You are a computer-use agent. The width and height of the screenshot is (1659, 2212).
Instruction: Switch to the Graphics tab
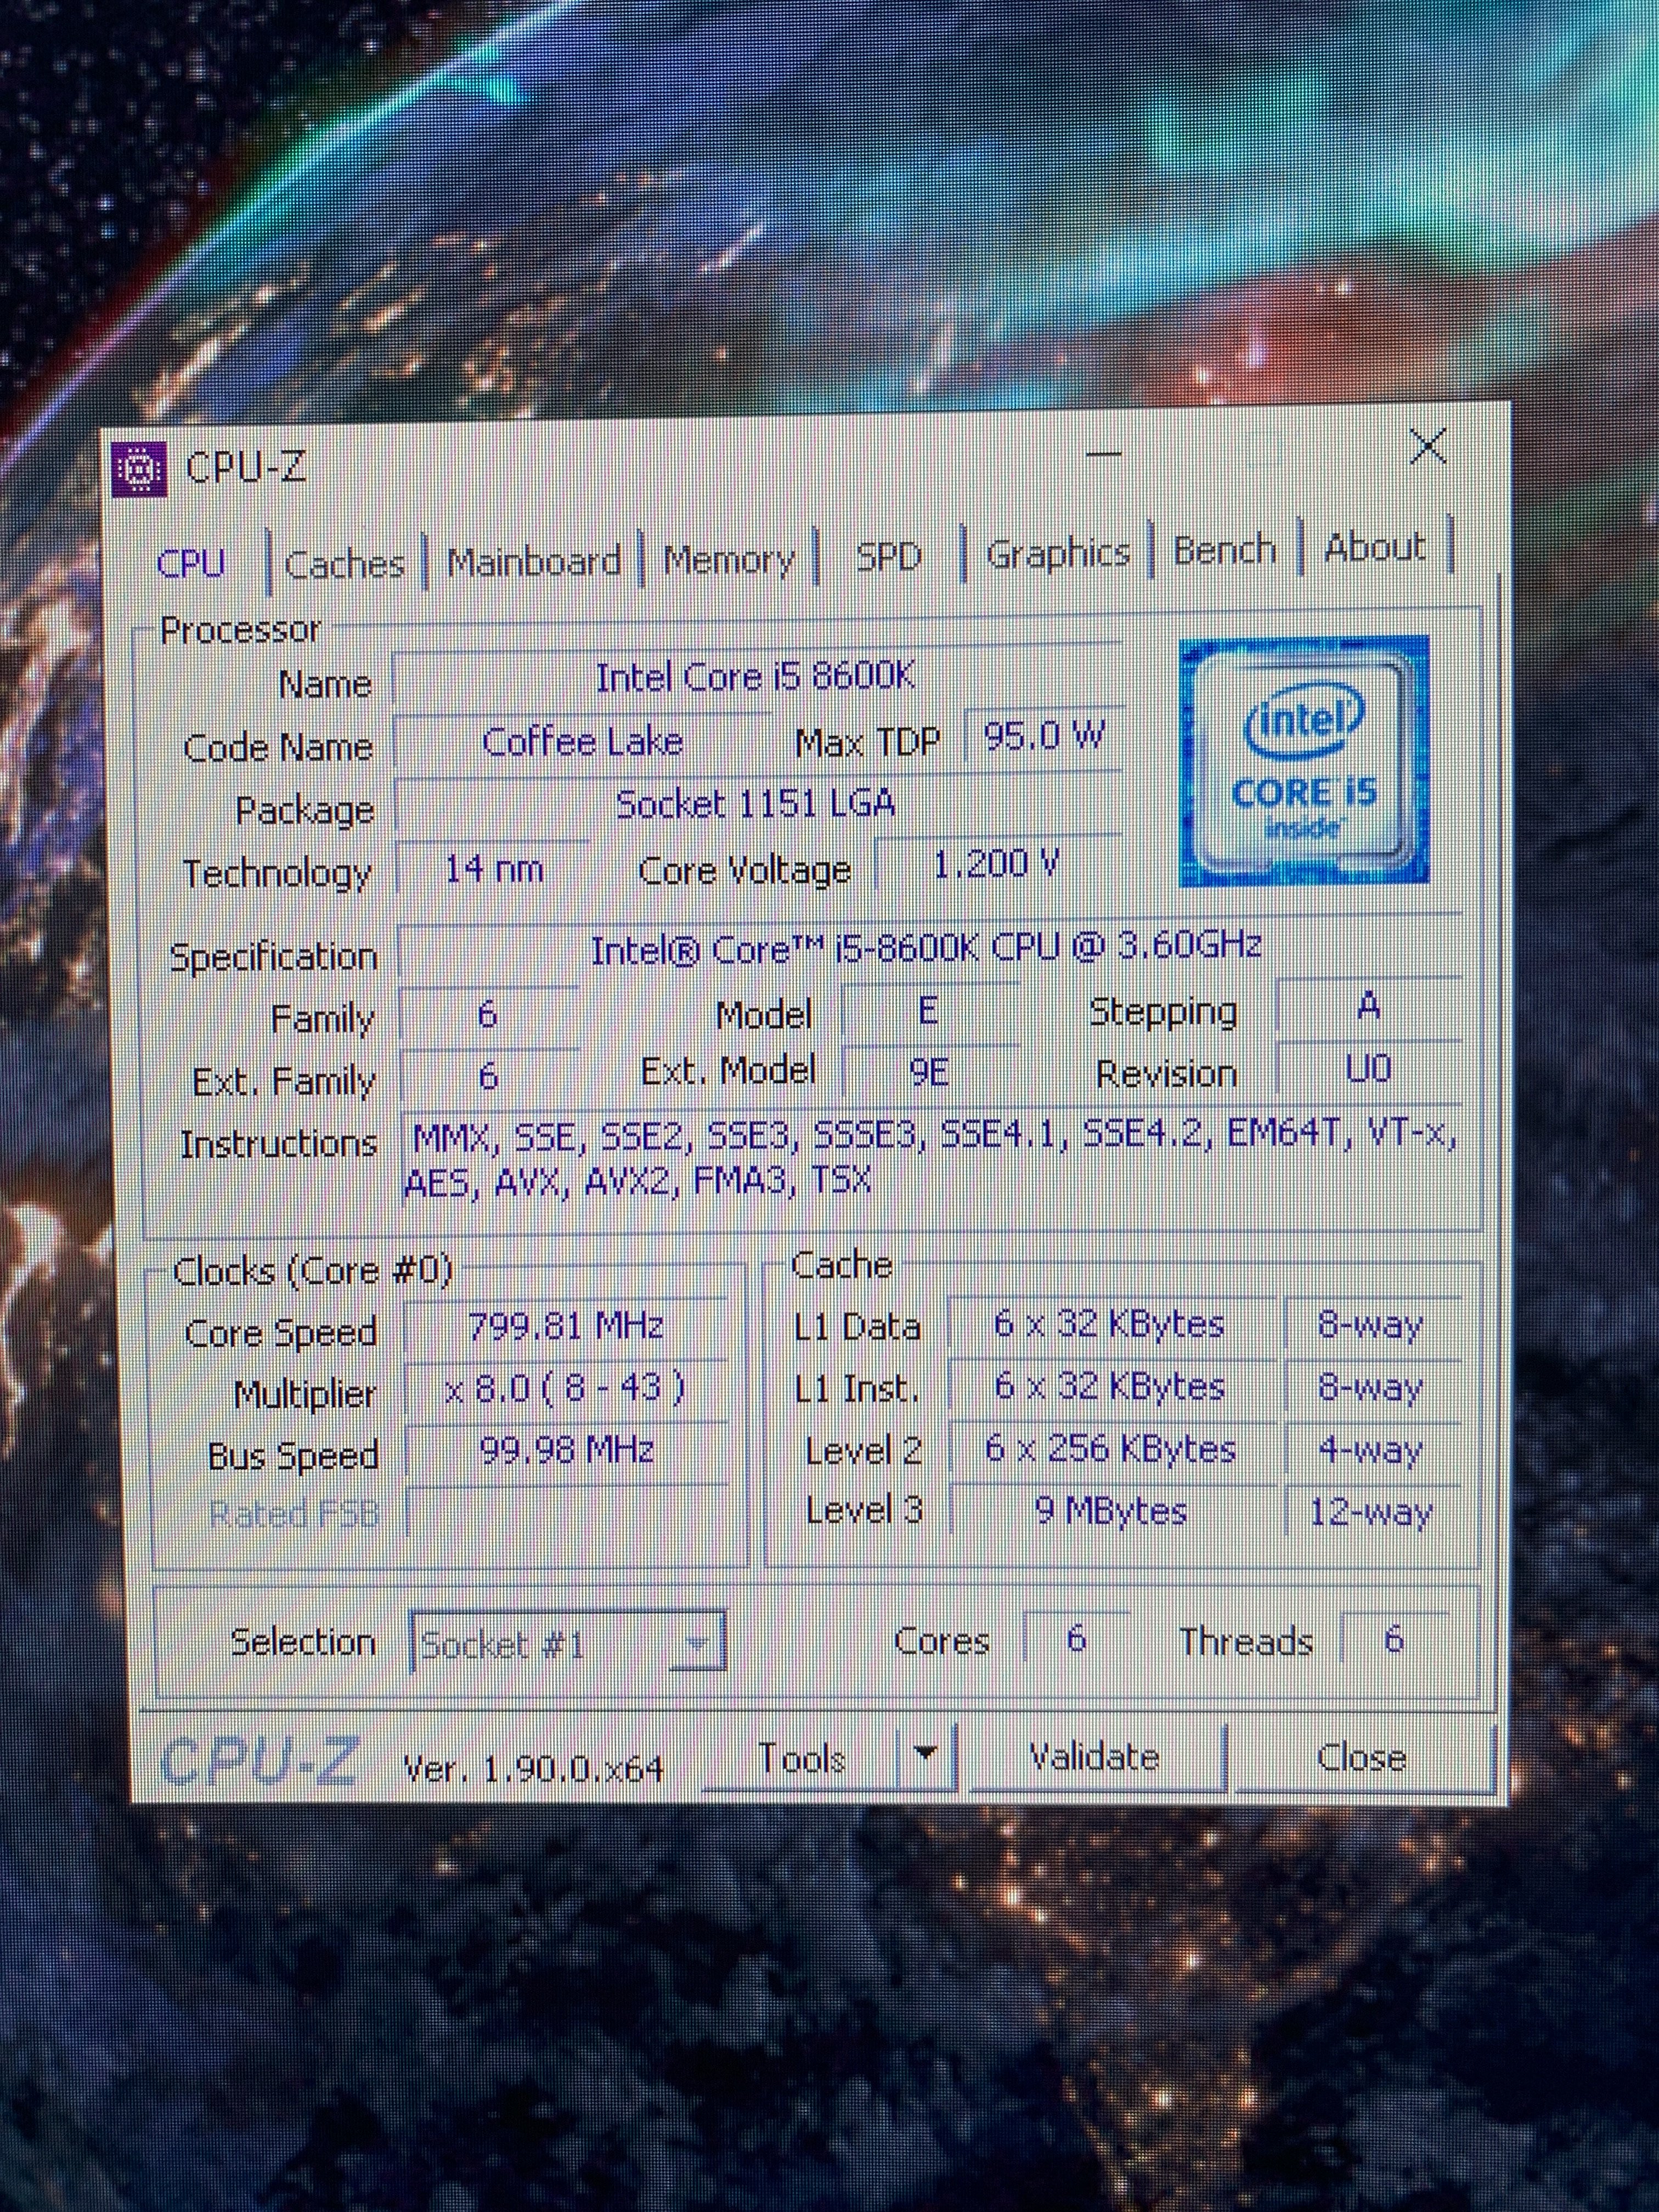pyautogui.click(x=1057, y=553)
